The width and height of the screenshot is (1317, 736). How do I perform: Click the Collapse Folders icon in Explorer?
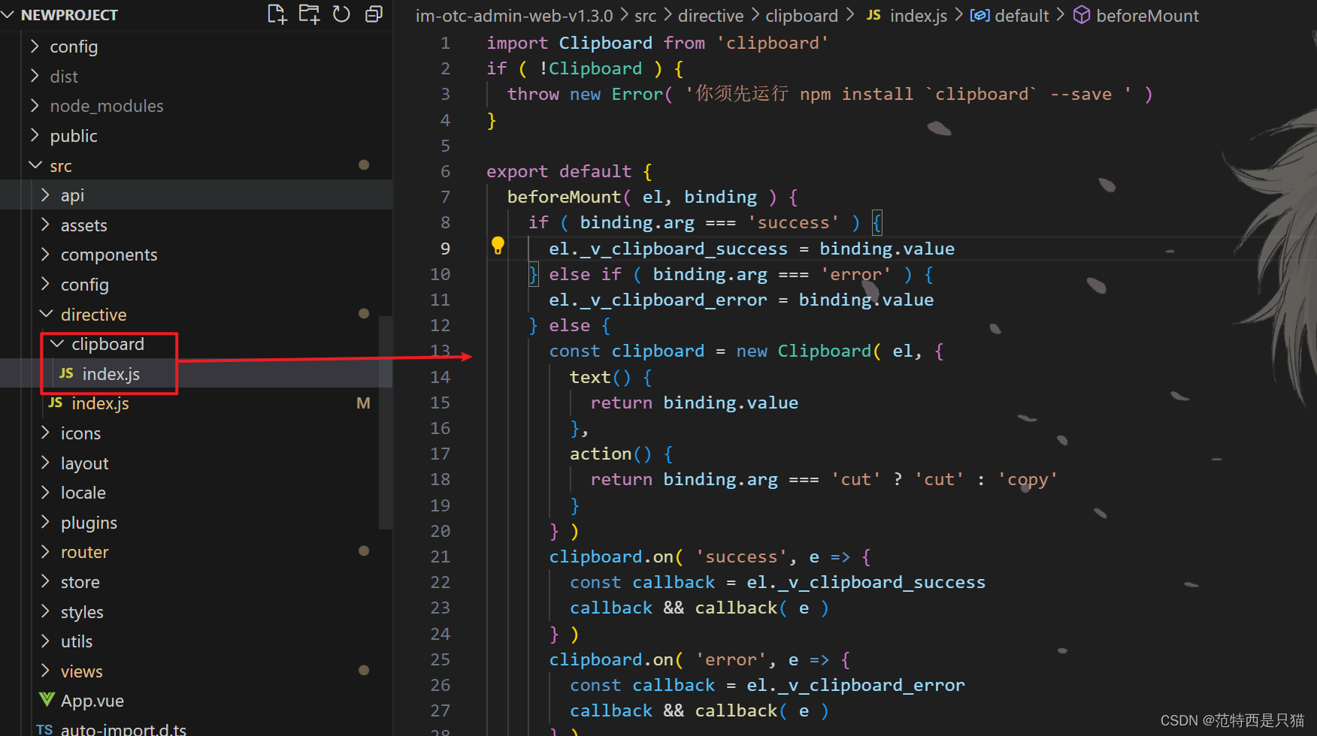pos(374,14)
